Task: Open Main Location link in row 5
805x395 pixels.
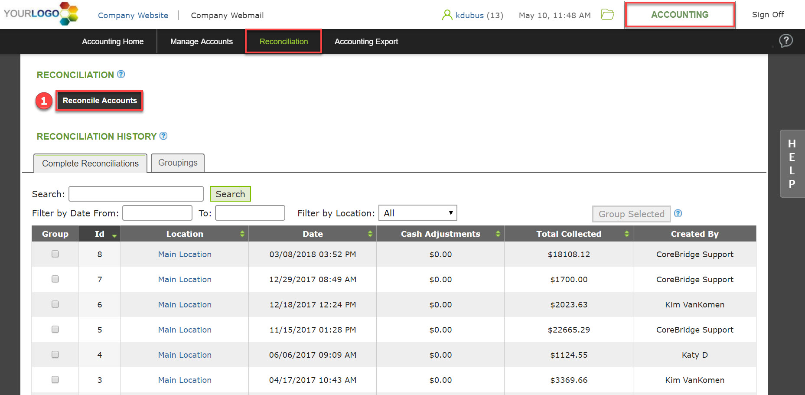Action: coord(185,330)
